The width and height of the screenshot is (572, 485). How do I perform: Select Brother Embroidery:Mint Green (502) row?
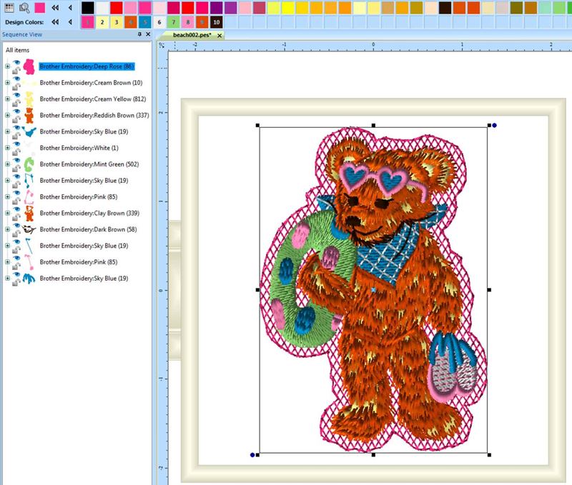(x=89, y=164)
